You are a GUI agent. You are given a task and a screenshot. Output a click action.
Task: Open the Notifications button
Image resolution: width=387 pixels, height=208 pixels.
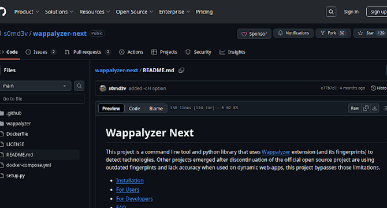[x=293, y=33]
